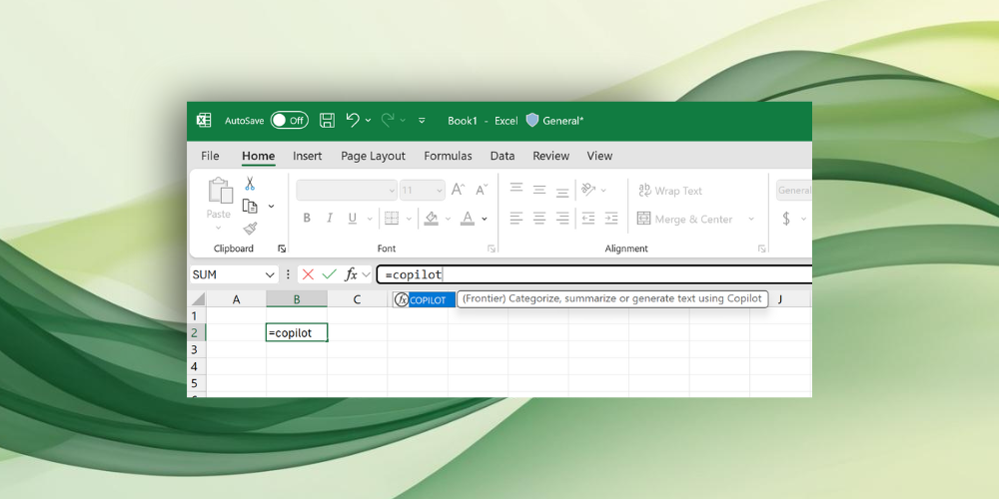
Task: Confirm formula with green checkmark
Action: pos(329,274)
